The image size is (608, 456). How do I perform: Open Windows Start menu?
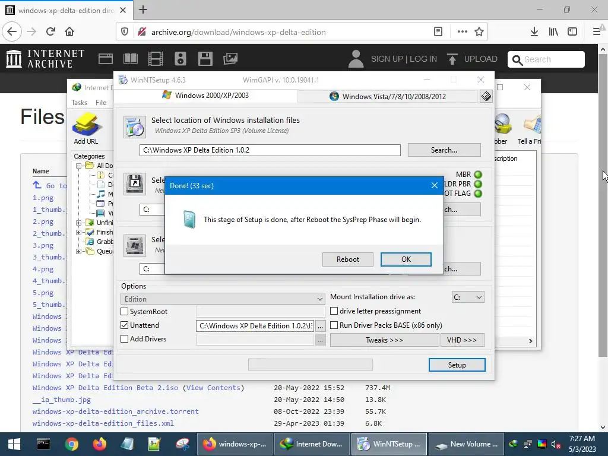14,444
